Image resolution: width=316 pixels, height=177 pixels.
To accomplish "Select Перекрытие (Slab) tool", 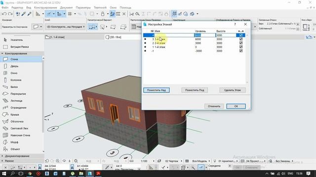I will click(x=21, y=94).
